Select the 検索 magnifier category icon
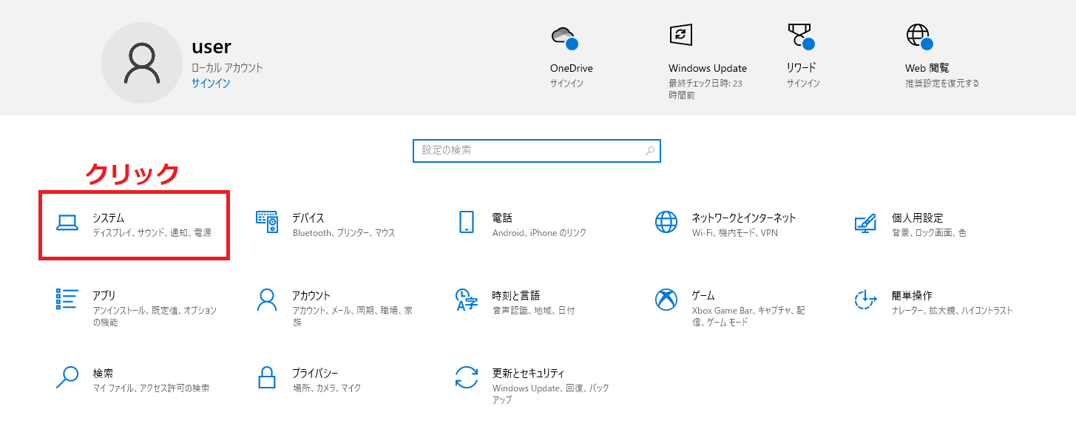 67,377
